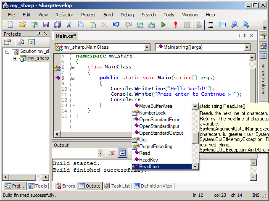Screen dimensions: 269x201
Task: Click the toolbar overflow chevron
Action: click(x=265, y=27)
